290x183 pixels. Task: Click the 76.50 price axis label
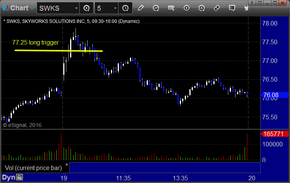pyautogui.click(x=270, y=80)
